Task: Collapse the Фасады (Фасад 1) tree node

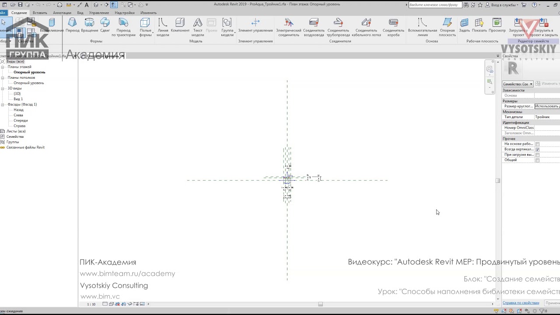Action: pyautogui.click(x=3, y=105)
